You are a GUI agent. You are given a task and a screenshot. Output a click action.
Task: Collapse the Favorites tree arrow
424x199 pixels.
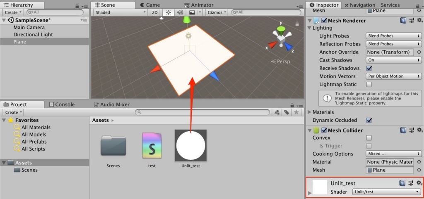(4, 120)
